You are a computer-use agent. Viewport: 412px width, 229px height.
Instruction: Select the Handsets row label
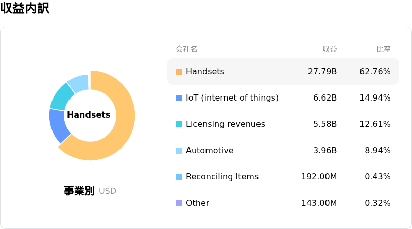205,72
